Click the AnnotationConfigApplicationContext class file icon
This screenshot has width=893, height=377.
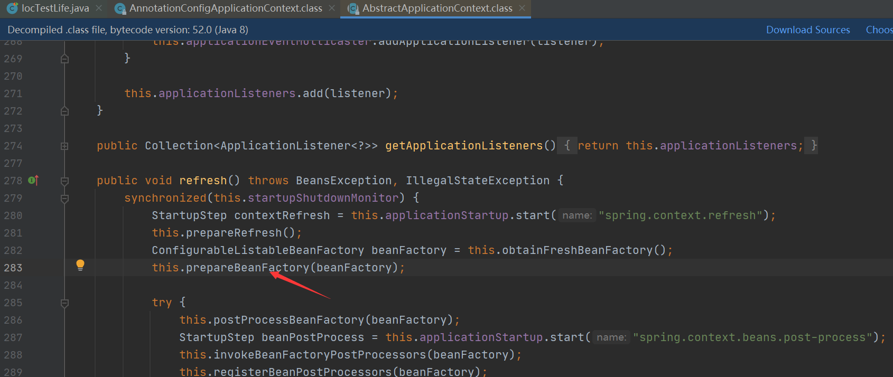pyautogui.click(x=120, y=8)
